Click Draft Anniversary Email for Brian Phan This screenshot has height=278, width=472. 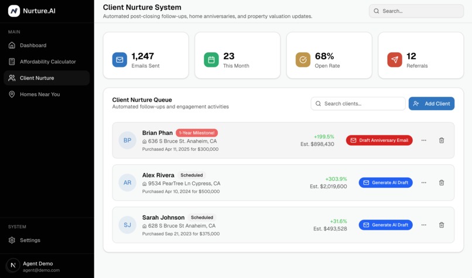point(379,140)
